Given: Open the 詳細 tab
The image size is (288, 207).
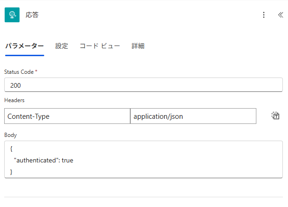Looking at the screenshot, I should (138, 46).
